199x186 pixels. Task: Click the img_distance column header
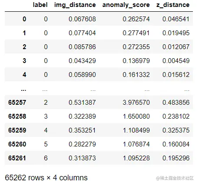point(75,5)
